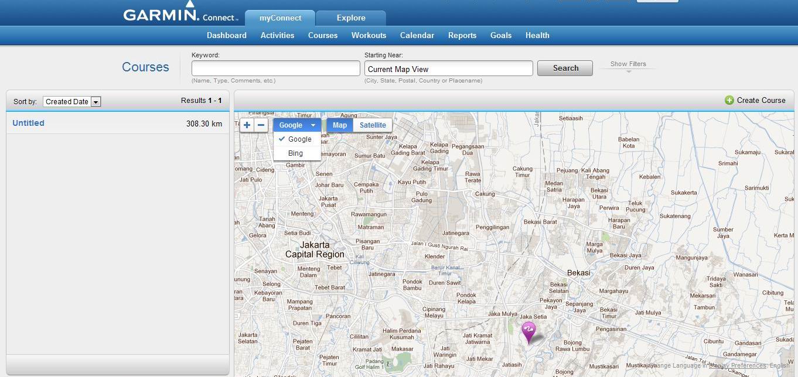The width and height of the screenshot is (798, 377).
Task: Click the Bekasi map label
Action: point(578,273)
